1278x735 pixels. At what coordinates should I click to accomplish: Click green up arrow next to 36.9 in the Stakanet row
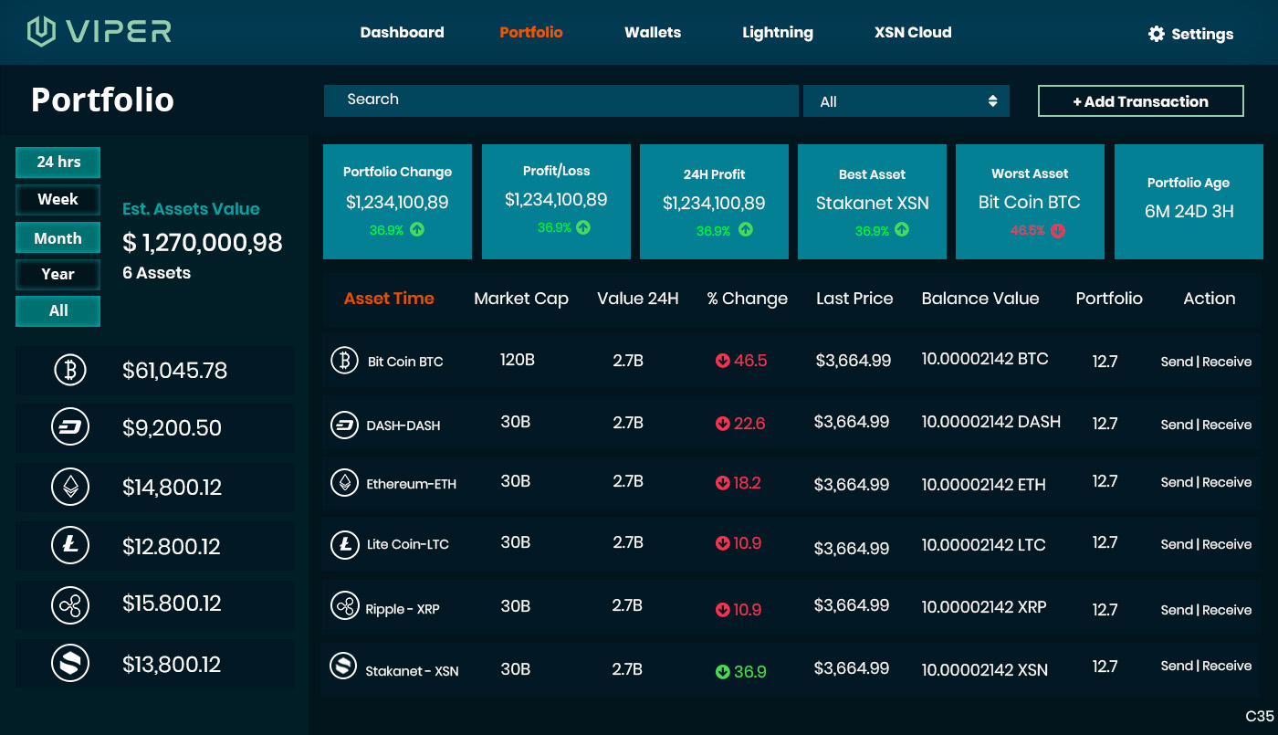click(x=722, y=672)
